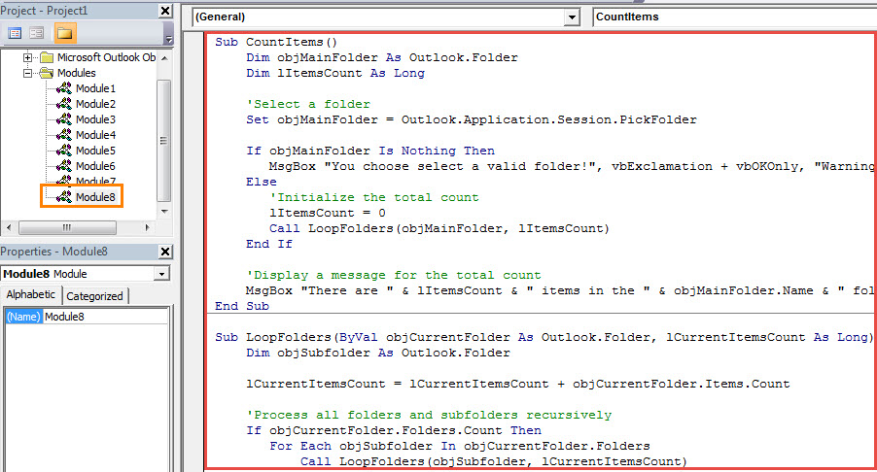
Task: Click the 'Process all folders' comment line
Action: click(429, 415)
